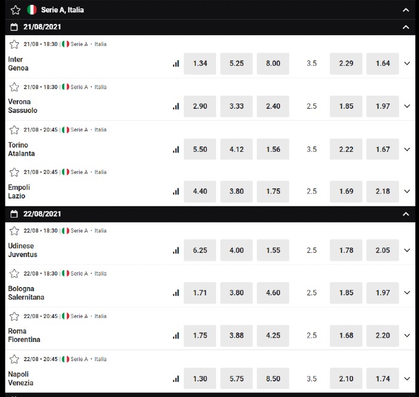The image size is (419, 397).
Task: Choose over 3.5 odds 2.10 for Napoli-Venezia
Action: pyautogui.click(x=346, y=378)
